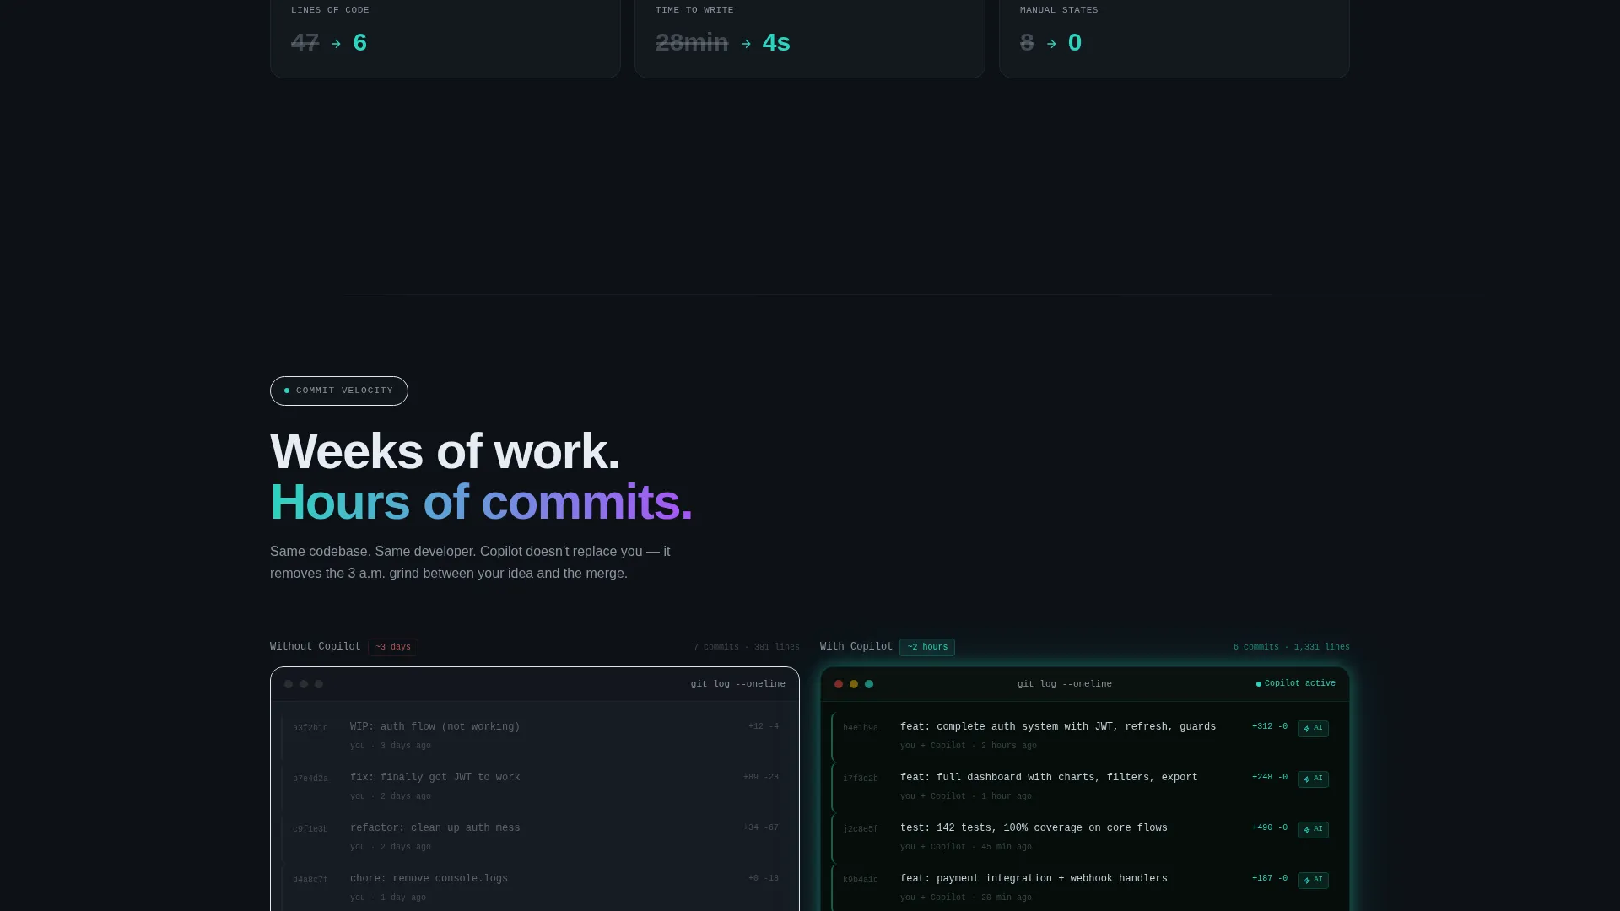The width and height of the screenshot is (1620, 911).
Task: Click the MANUAL STATES stat card
Action: pos(1174,39)
